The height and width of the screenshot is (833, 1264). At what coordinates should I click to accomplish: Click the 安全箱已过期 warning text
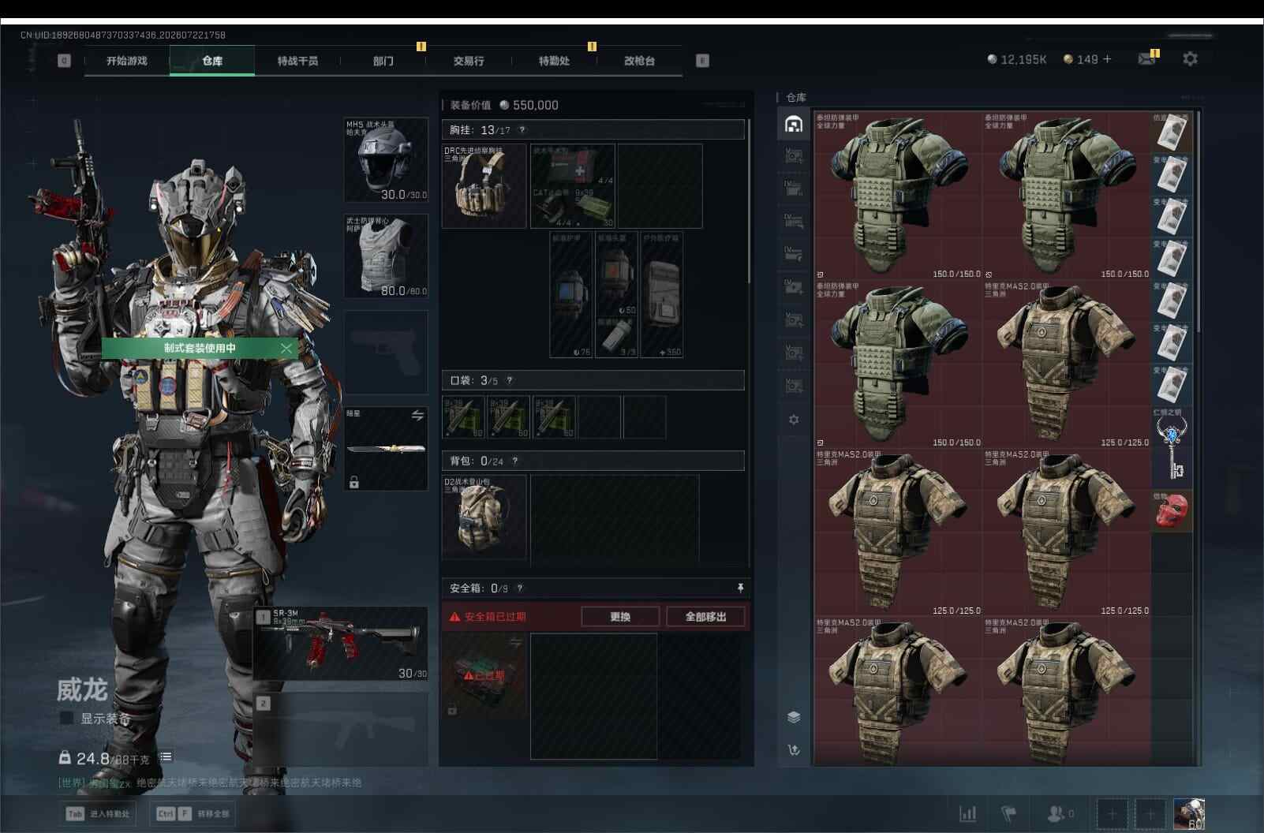click(488, 617)
